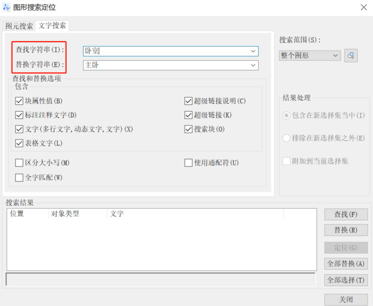Toggle the 搜索块(O) checkbox

point(188,129)
